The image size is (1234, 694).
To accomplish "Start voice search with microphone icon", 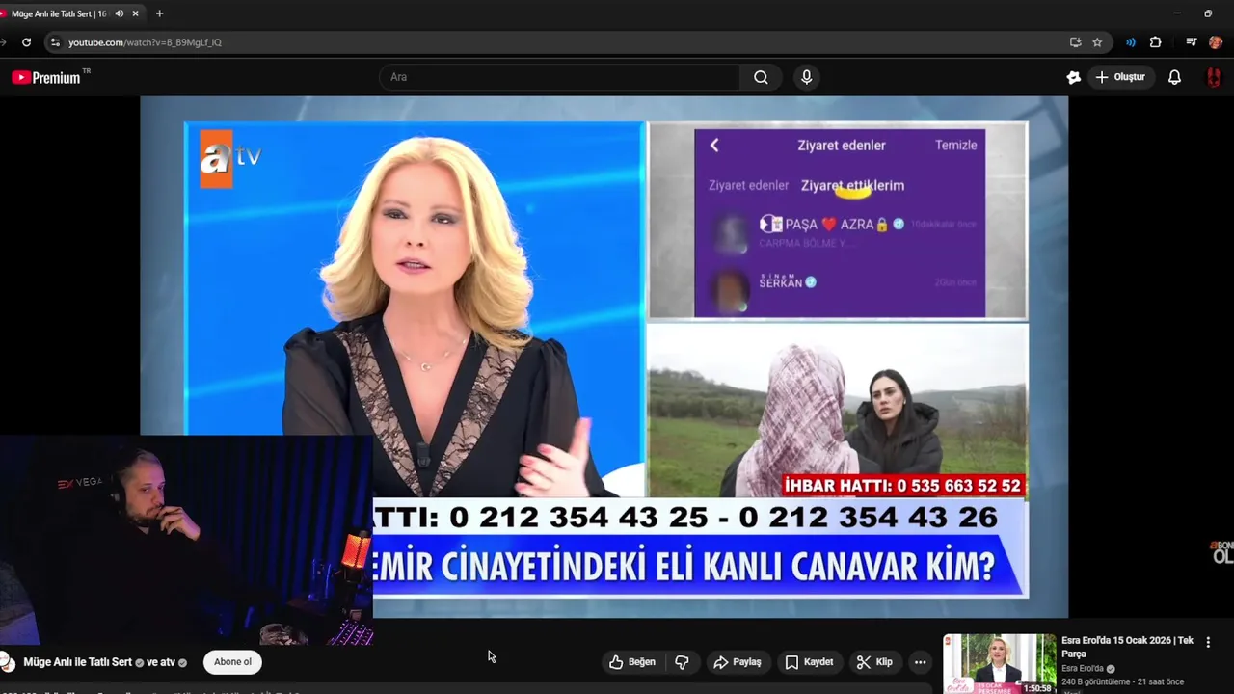I will click(807, 77).
